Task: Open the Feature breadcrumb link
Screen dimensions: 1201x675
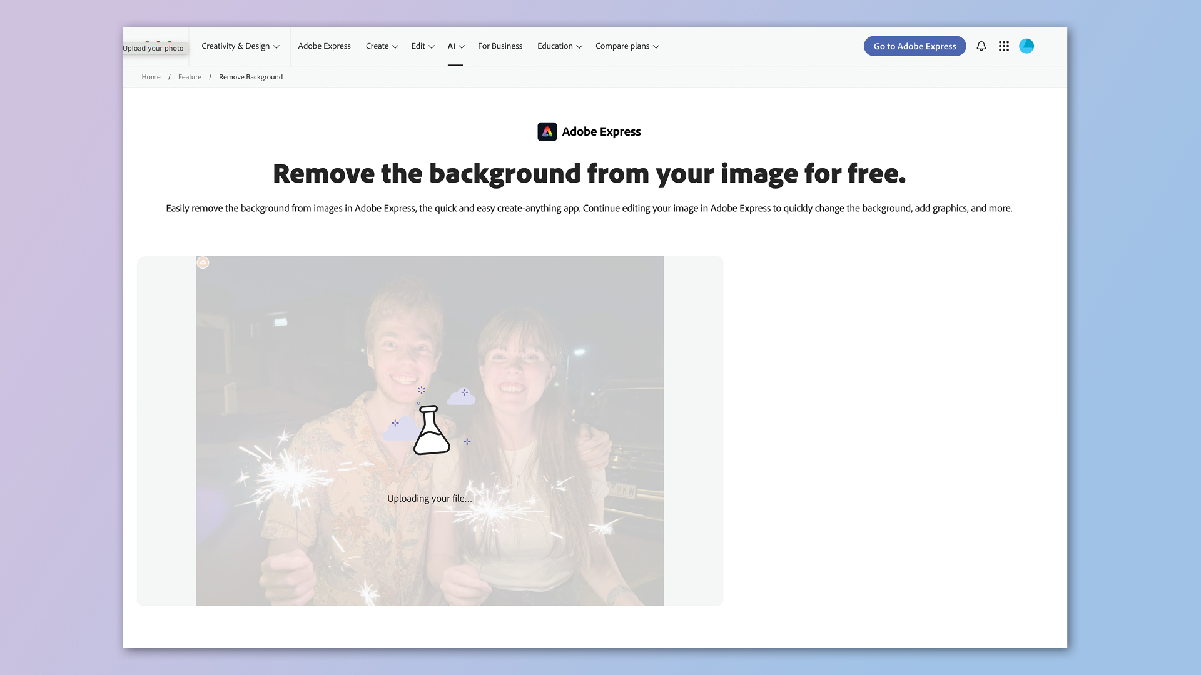Action: point(190,76)
